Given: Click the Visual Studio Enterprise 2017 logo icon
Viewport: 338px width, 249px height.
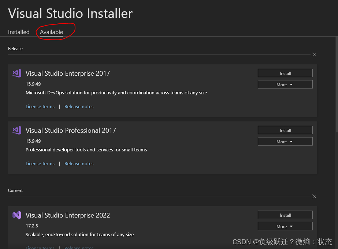Looking at the screenshot, I should [17, 73].
